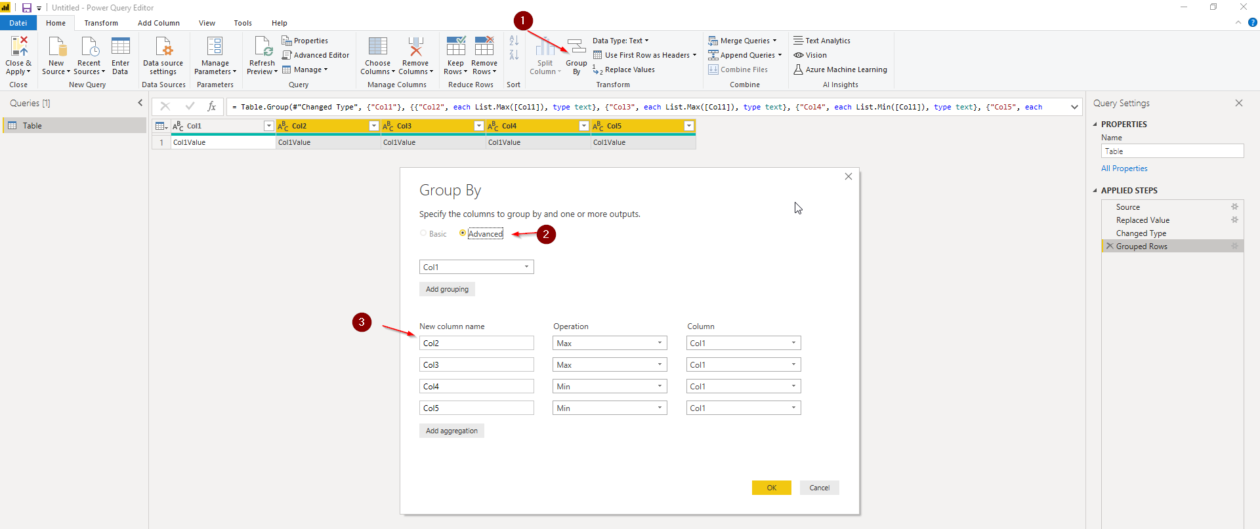1260x529 pixels.
Task: Click the Col5 new column name field
Action: point(476,408)
